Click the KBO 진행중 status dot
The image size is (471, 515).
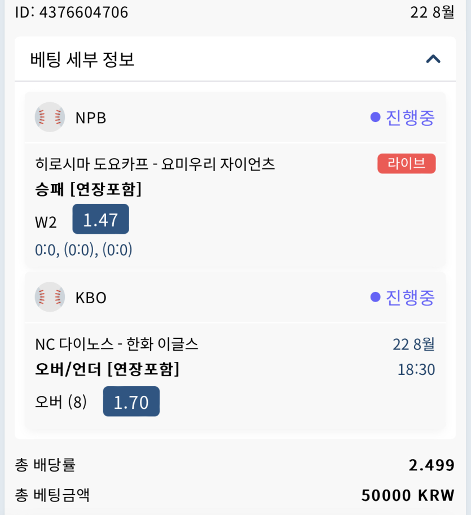[375, 297]
